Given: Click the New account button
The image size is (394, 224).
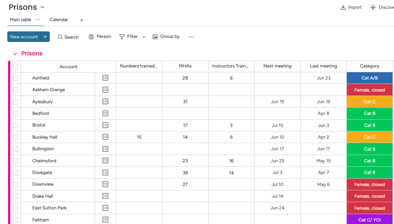Looking at the screenshot, I should click(x=24, y=37).
